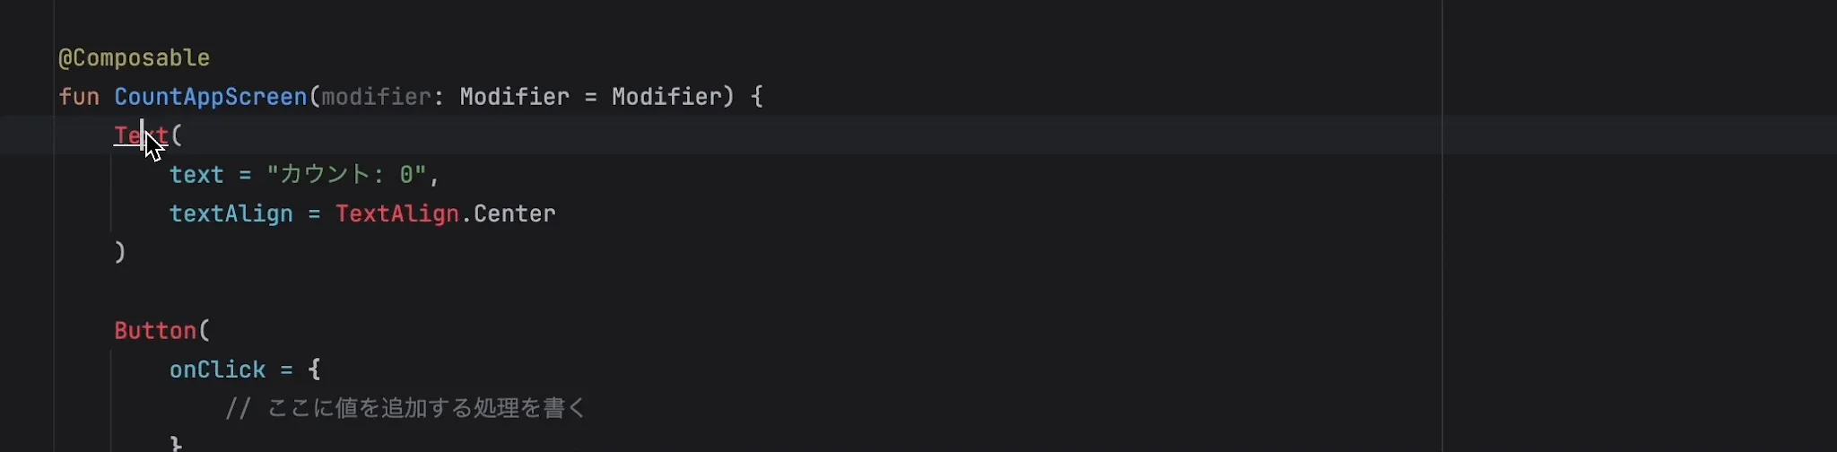Click the red TextAlign class reference
This screenshot has width=1837, height=452.
coord(397,214)
